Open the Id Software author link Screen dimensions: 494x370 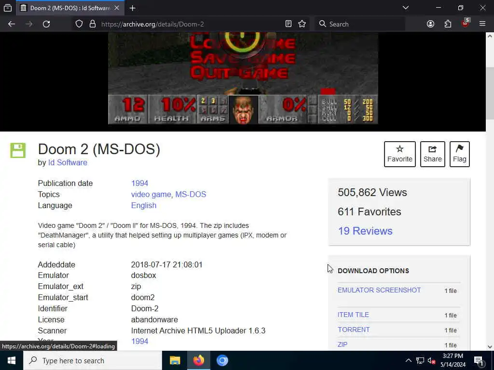pos(68,163)
